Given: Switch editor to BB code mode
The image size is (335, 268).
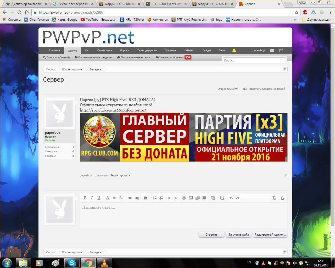Looking at the screenshot, I should tap(283, 198).
